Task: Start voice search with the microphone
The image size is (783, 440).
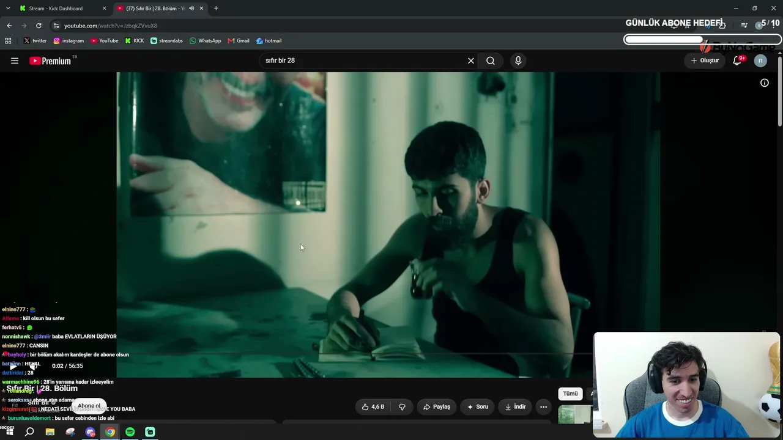Action: 518,61
